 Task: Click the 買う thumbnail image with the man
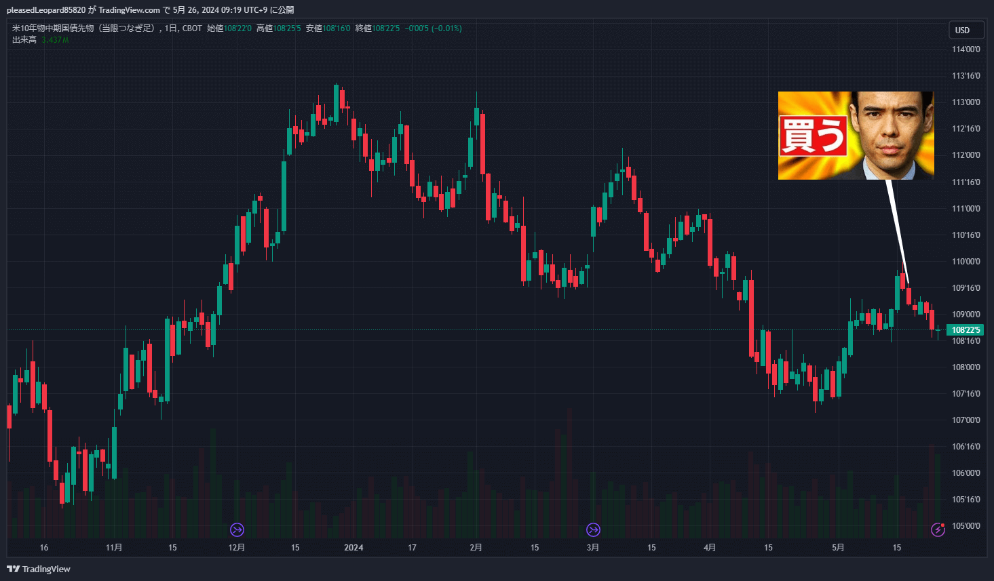pyautogui.click(x=890, y=136)
